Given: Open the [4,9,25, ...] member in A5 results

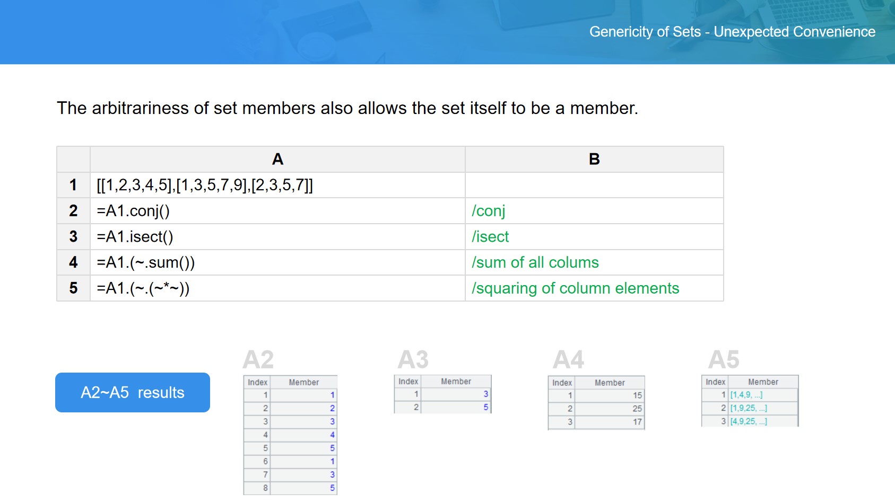Looking at the screenshot, I should click(x=748, y=421).
